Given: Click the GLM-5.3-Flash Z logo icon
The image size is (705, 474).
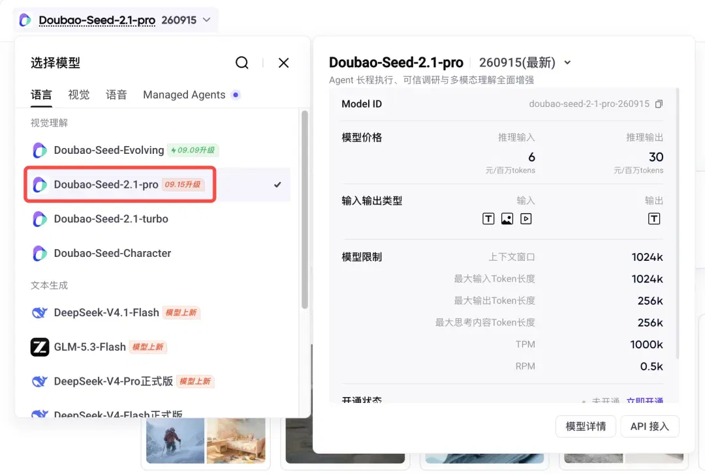Looking at the screenshot, I should 40,347.
